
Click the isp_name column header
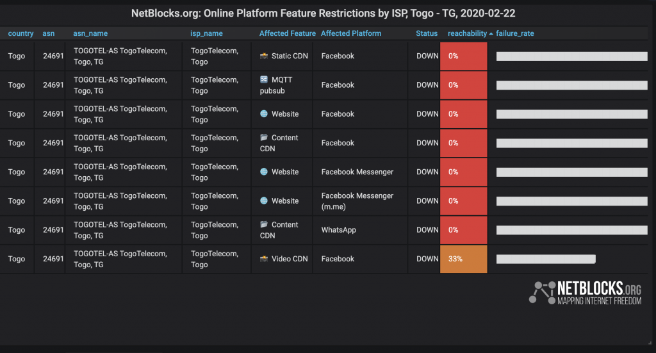pyautogui.click(x=206, y=33)
